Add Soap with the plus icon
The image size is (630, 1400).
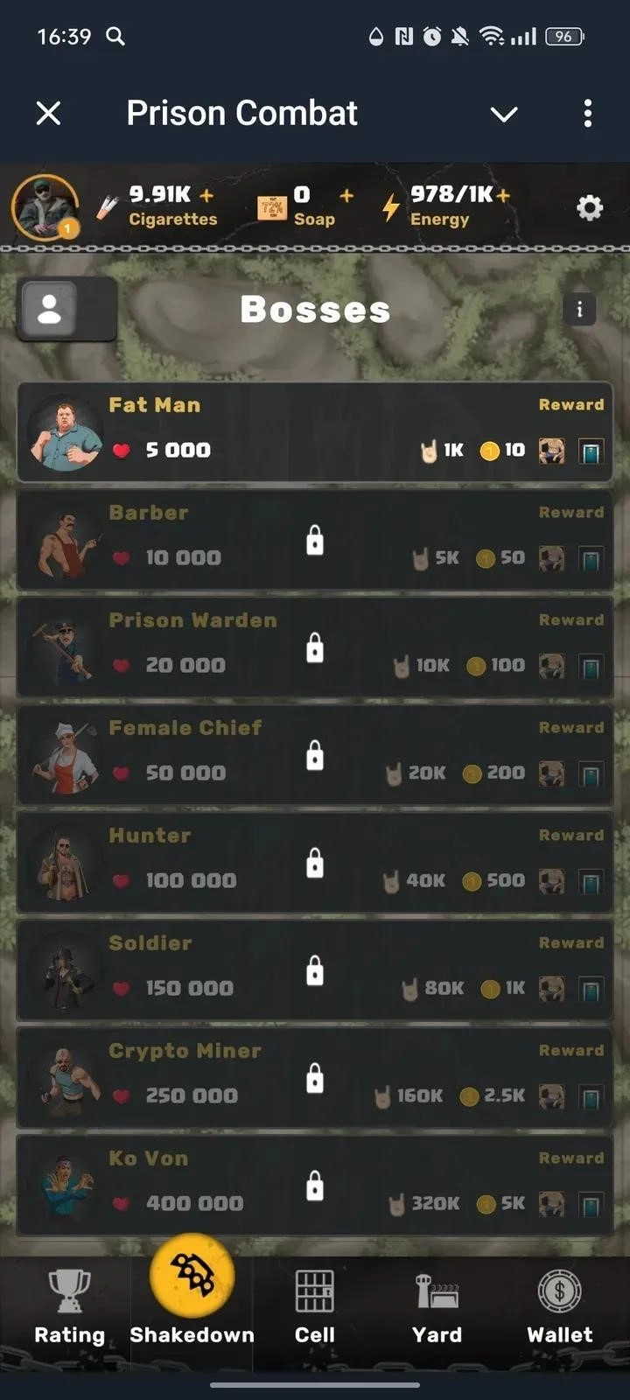346,195
